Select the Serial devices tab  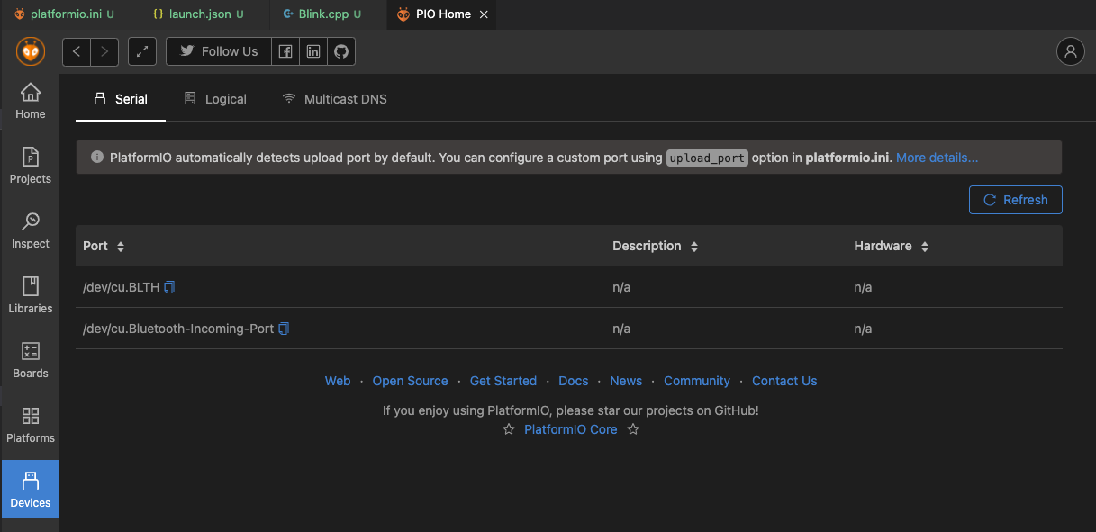tap(121, 99)
